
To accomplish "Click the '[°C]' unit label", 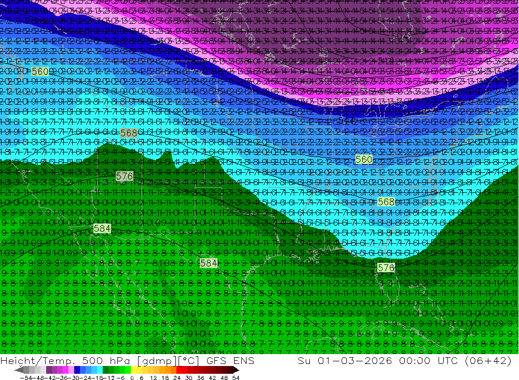I will click(188, 361).
